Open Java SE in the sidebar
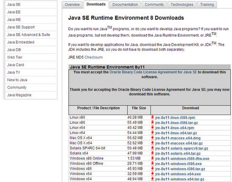The width and height of the screenshot is (232, 182). 31,5
